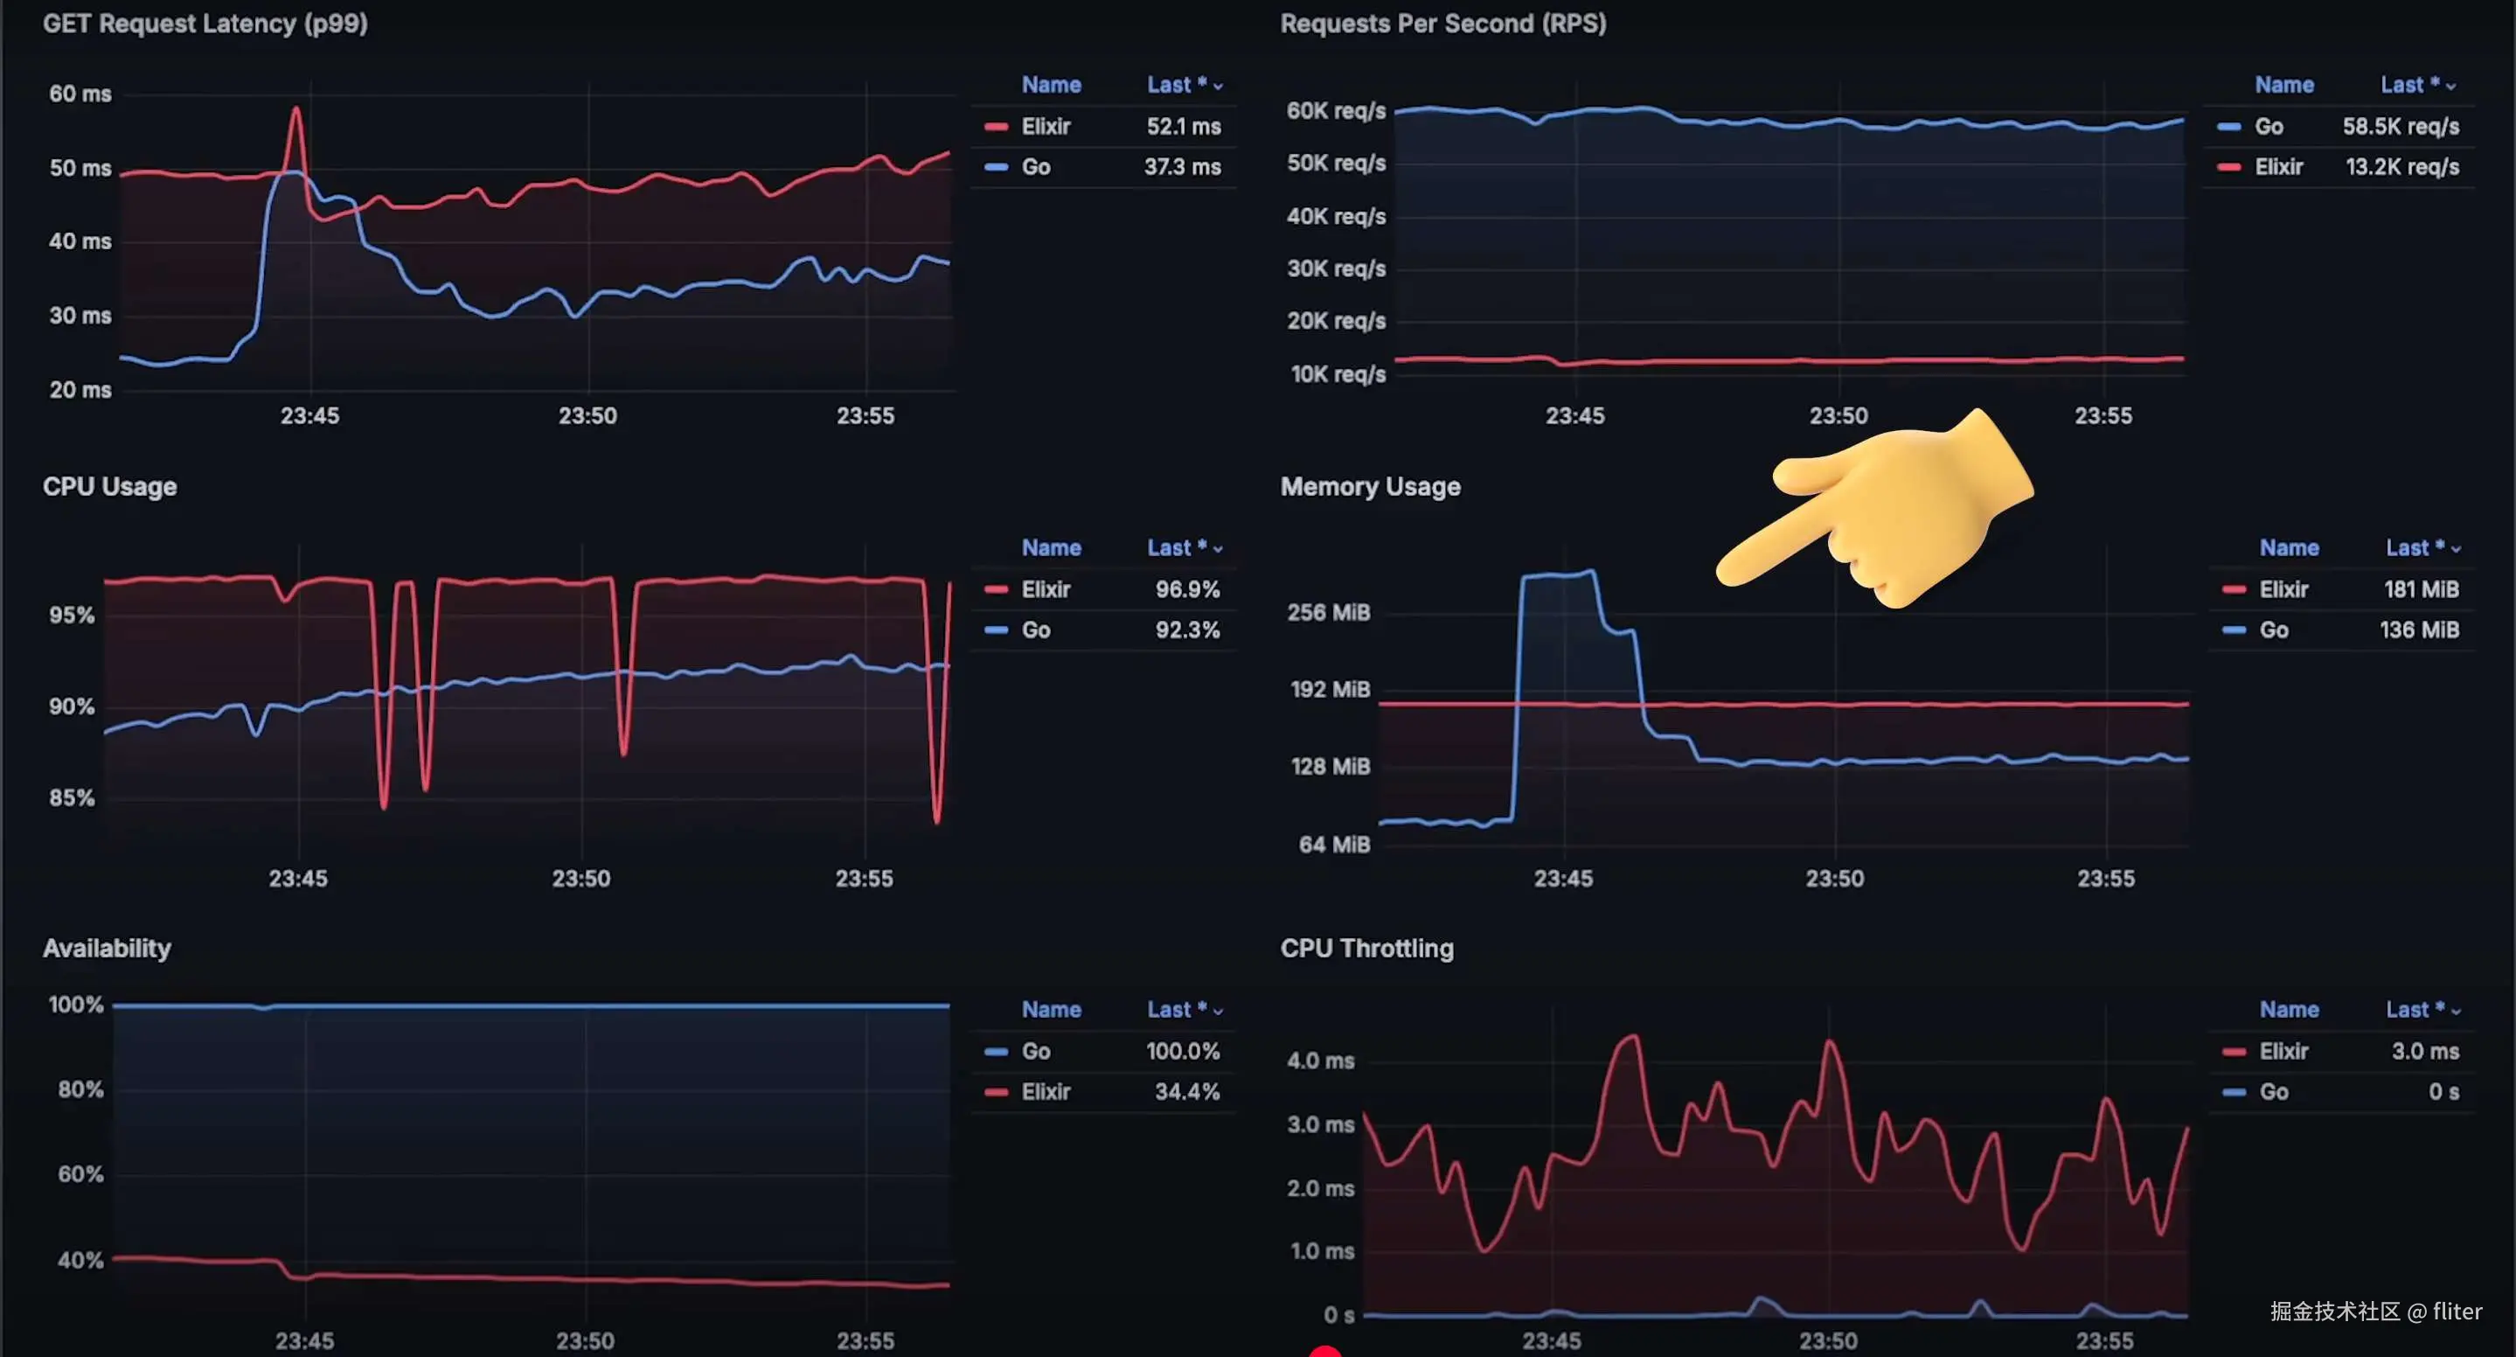The height and width of the screenshot is (1357, 2516).
Task: Click Elixir swatch in Availability legend
Action: tap(995, 1092)
